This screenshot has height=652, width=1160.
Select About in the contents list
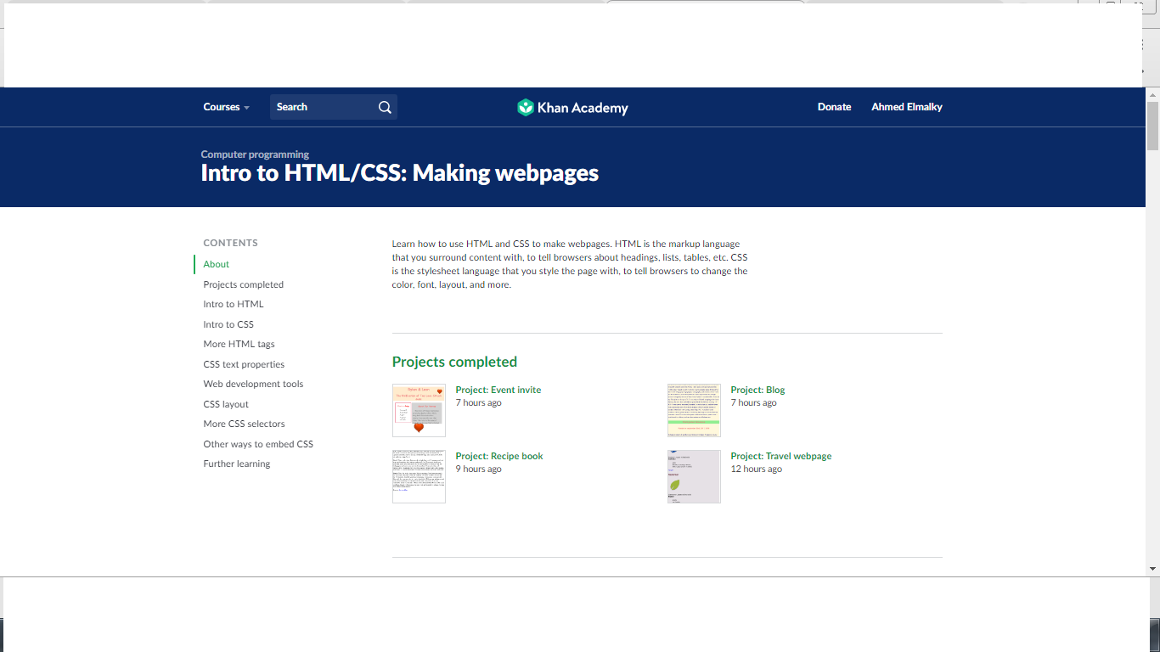[x=217, y=264]
